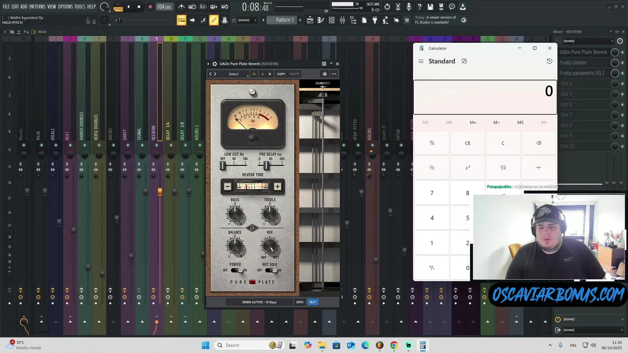Click the UADx title bar grid icon
Screen dimensions: 628x353
tap(324, 64)
